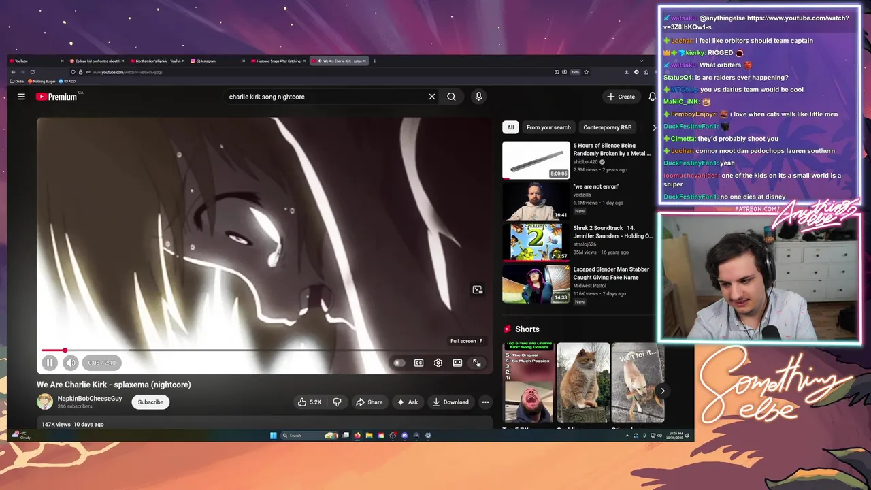Switch to the Instagram browser tab
The width and height of the screenshot is (871, 490).
tap(216, 61)
